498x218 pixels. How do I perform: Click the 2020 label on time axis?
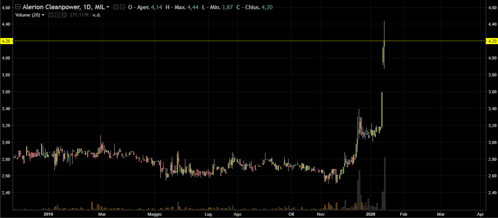click(x=371, y=214)
